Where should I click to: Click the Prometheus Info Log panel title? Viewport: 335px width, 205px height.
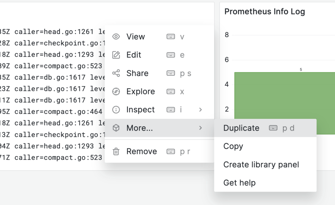tap(265, 12)
